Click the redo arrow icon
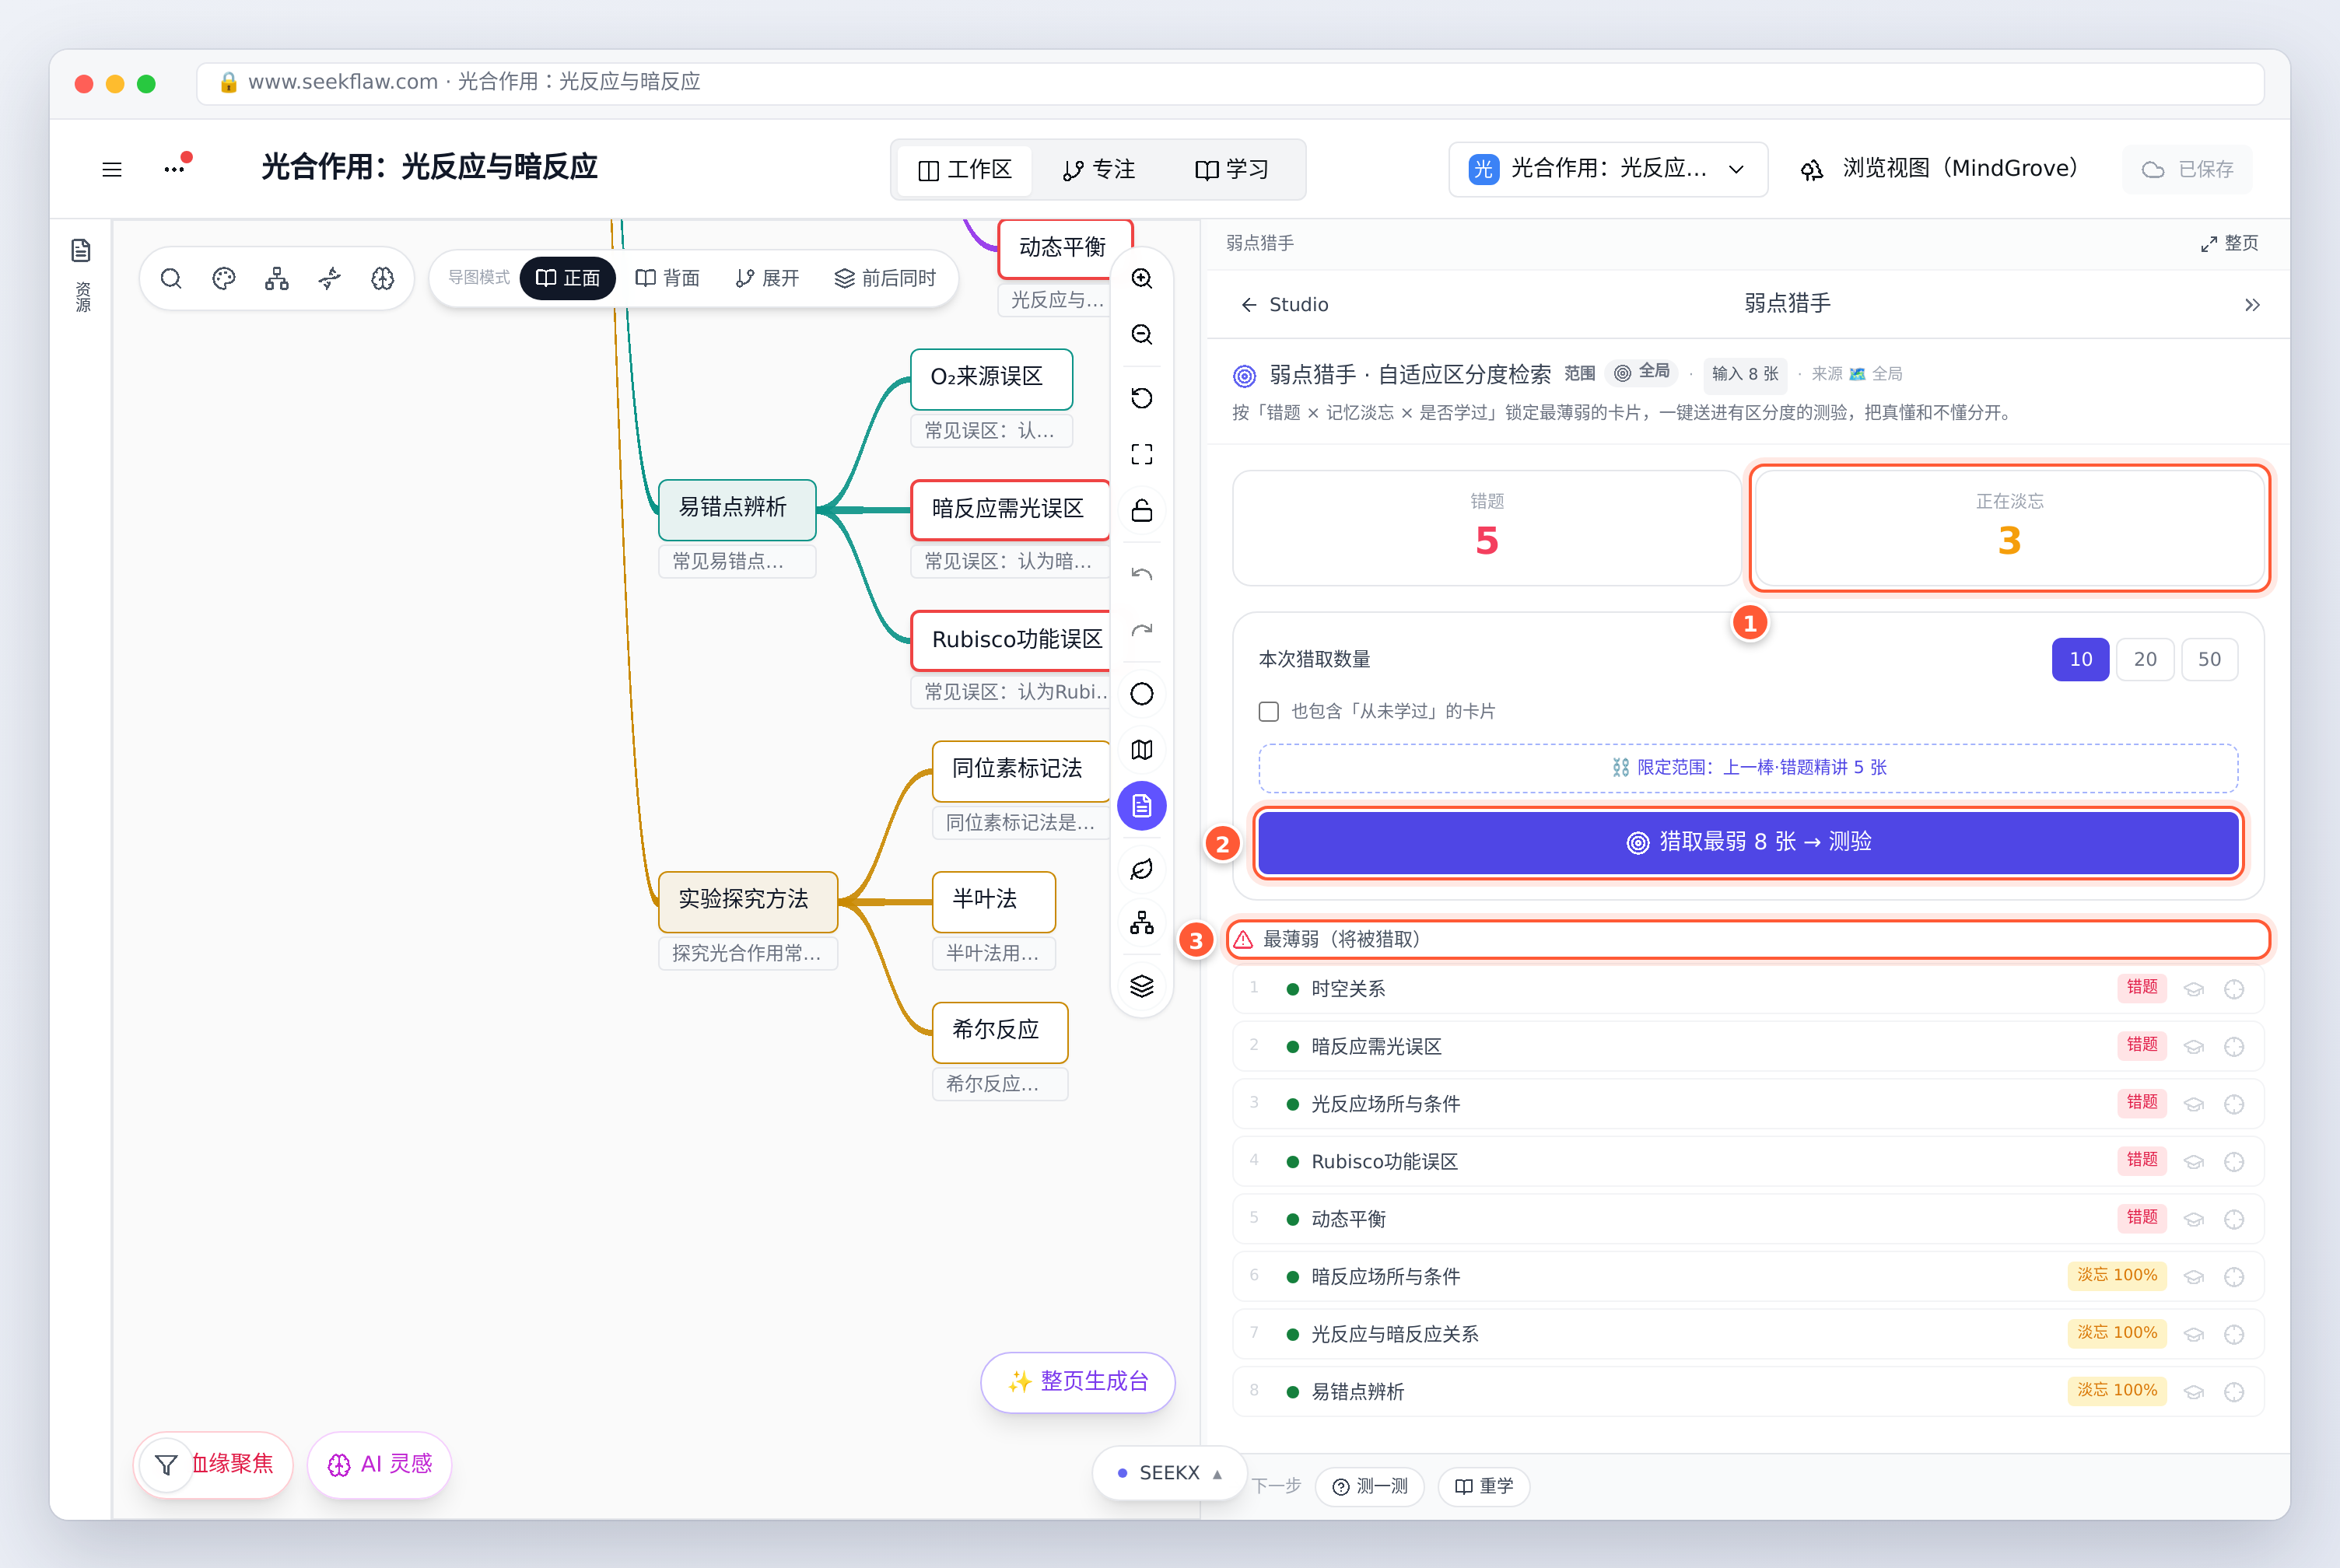The image size is (2340, 1568). [1142, 630]
